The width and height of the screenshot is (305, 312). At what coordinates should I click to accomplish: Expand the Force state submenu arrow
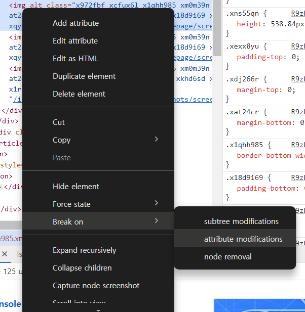point(157,203)
